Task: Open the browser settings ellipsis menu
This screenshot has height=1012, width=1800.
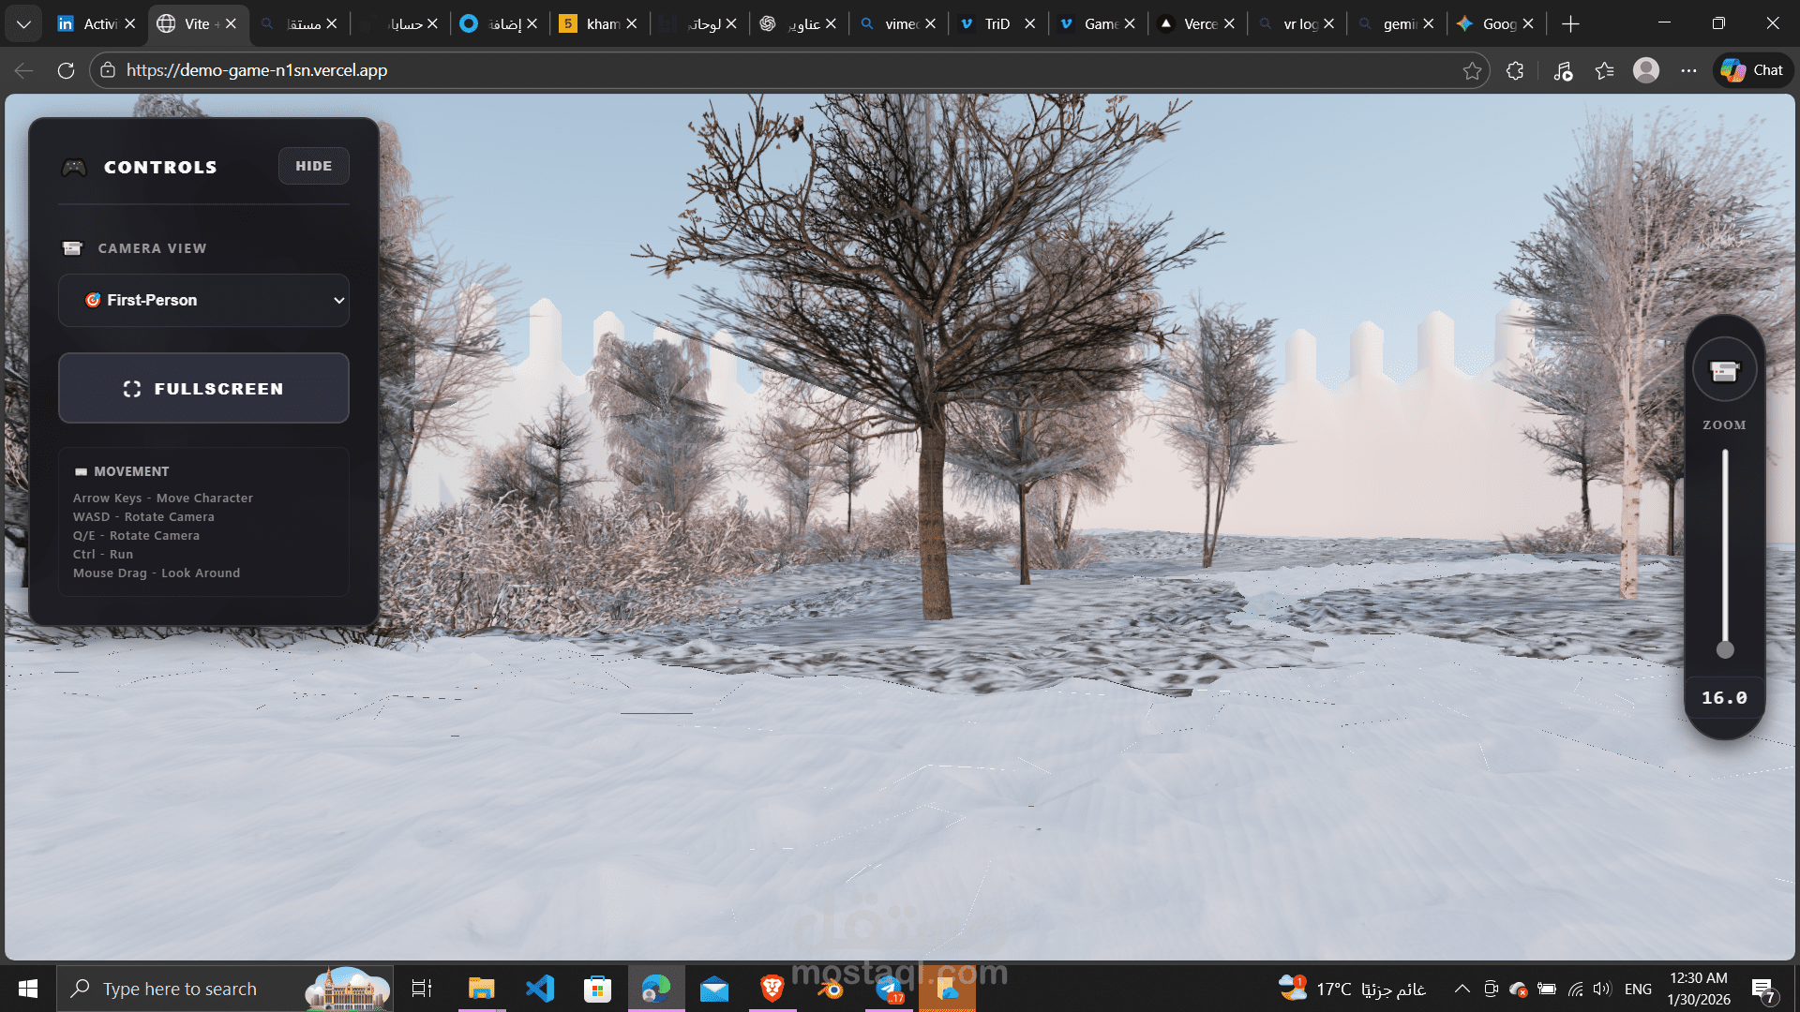Action: 1688,70
